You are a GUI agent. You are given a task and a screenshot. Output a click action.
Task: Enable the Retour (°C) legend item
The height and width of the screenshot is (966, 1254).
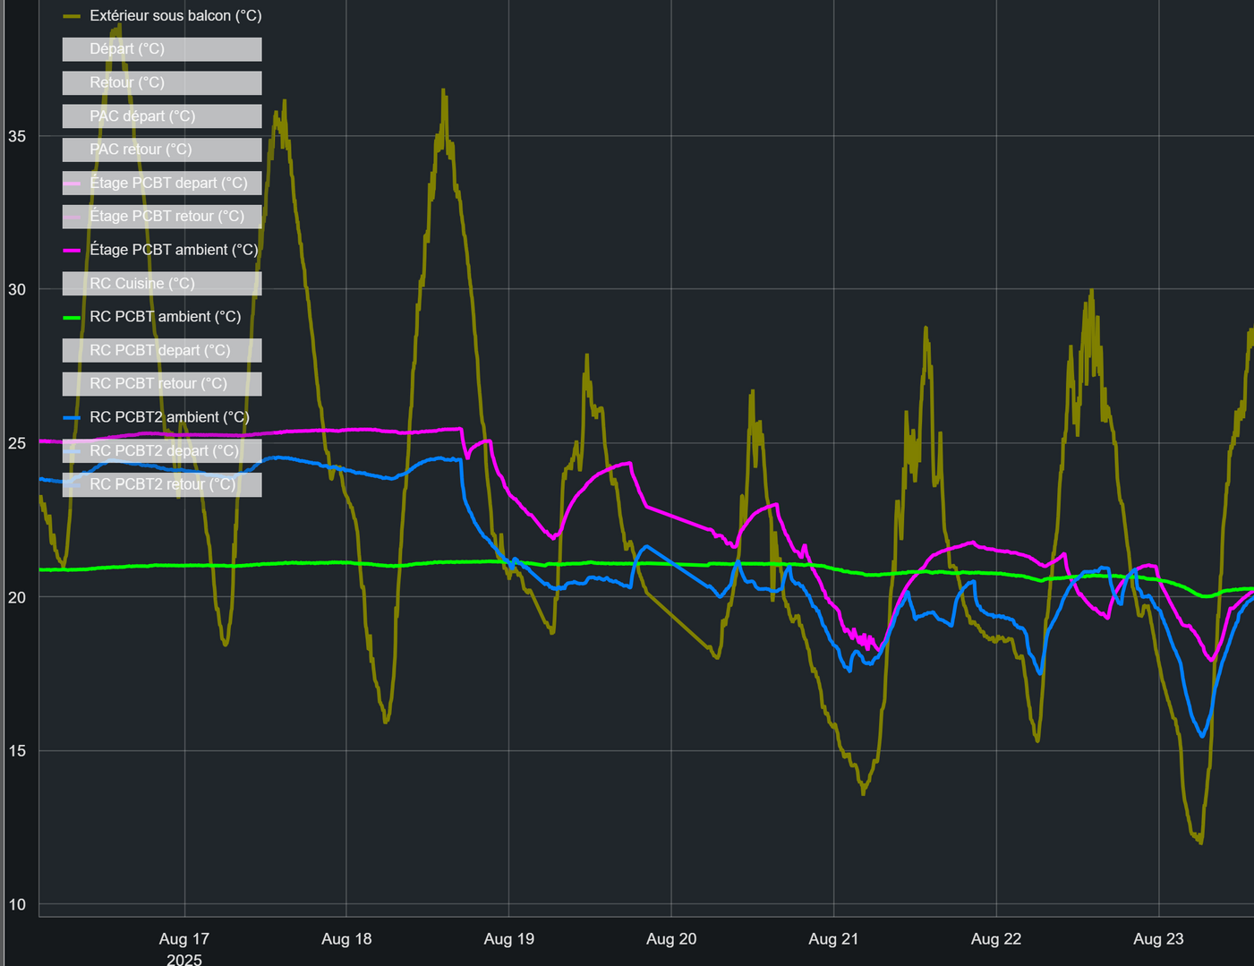pos(127,82)
